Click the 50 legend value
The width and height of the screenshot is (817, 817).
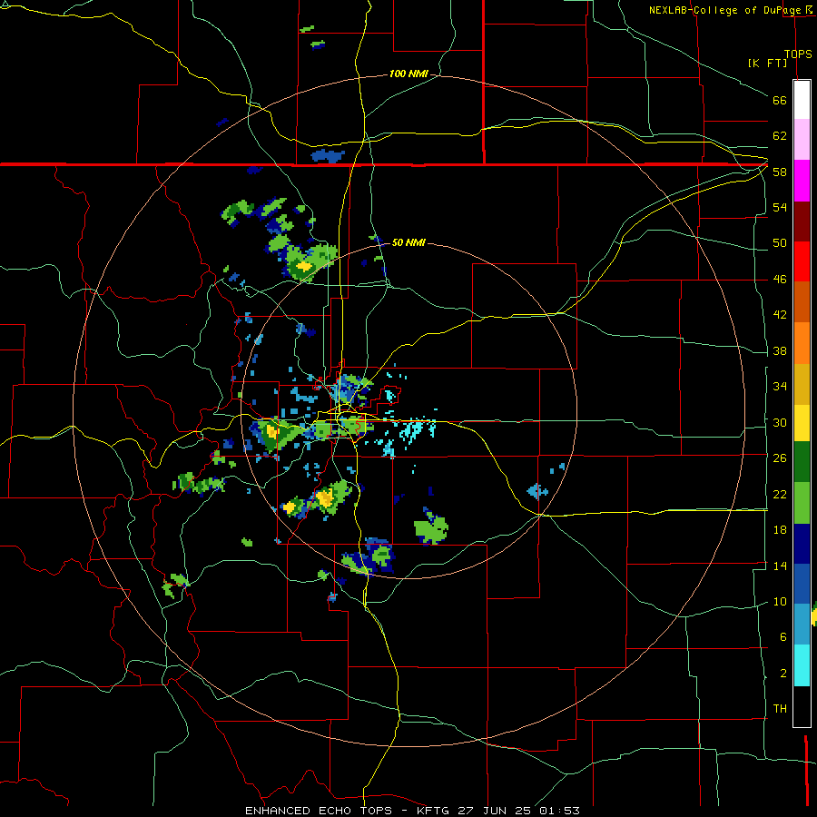pyautogui.click(x=780, y=243)
